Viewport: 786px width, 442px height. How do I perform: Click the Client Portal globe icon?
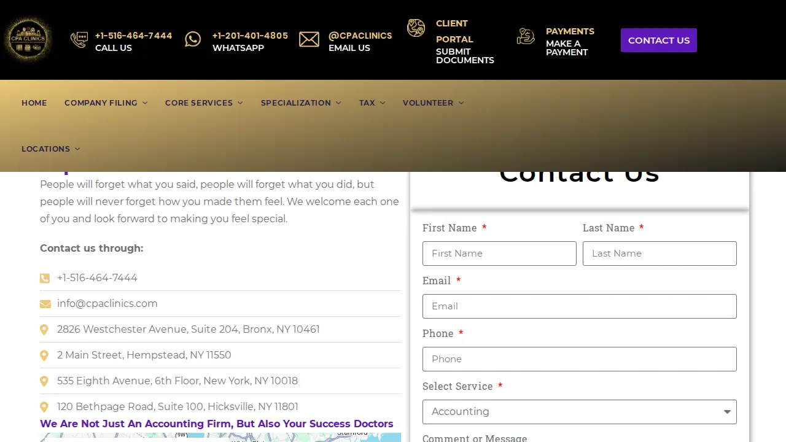click(416, 28)
